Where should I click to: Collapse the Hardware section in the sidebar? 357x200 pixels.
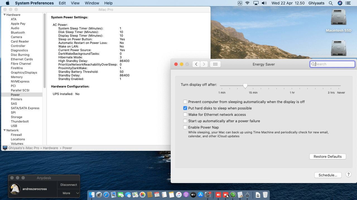click(5, 15)
